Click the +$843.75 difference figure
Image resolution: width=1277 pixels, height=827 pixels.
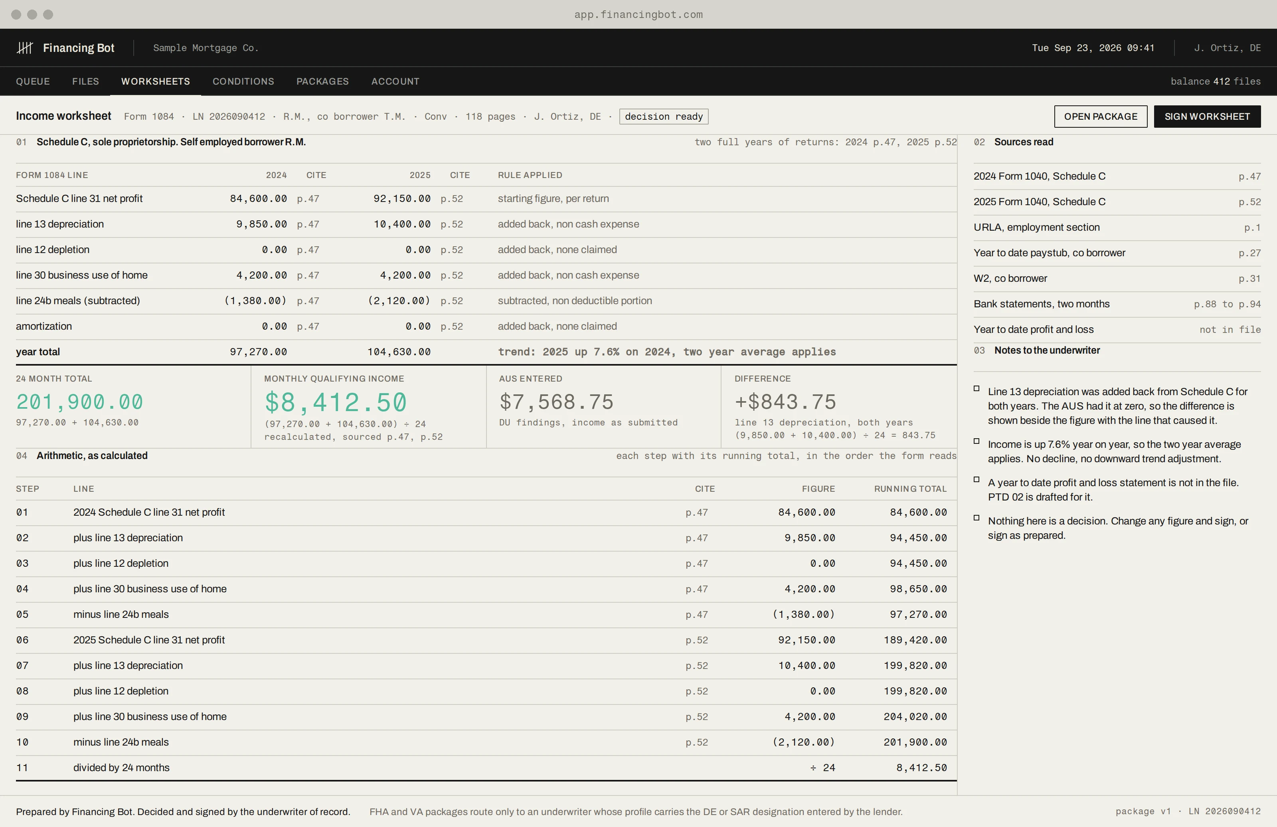point(785,402)
